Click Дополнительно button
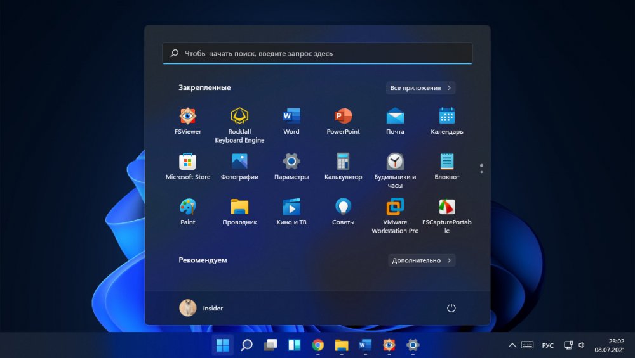The image size is (635, 358). pyautogui.click(x=421, y=260)
